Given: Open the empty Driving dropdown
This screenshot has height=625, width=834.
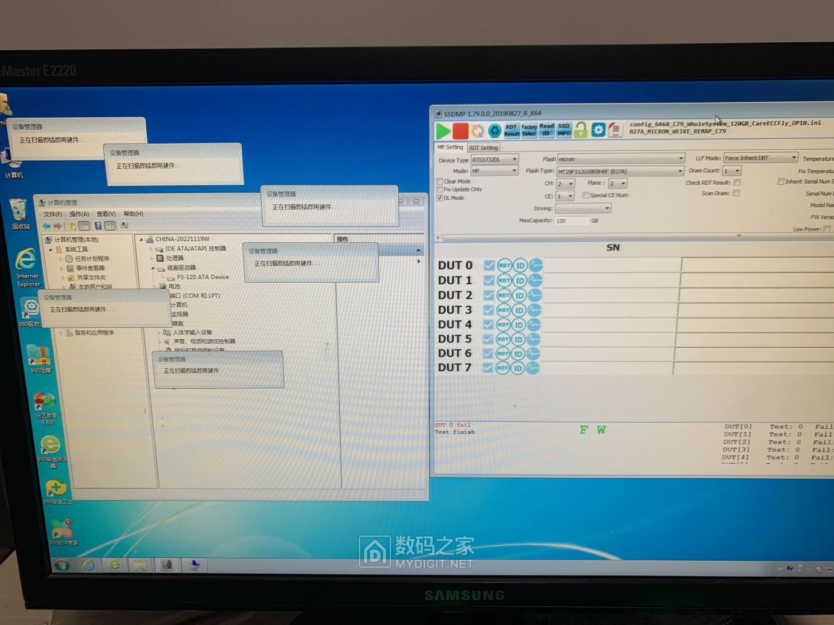Looking at the screenshot, I should coord(583,208).
